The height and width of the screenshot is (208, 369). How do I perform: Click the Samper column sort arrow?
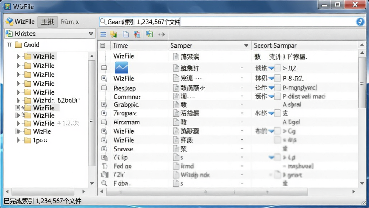pos(246,45)
